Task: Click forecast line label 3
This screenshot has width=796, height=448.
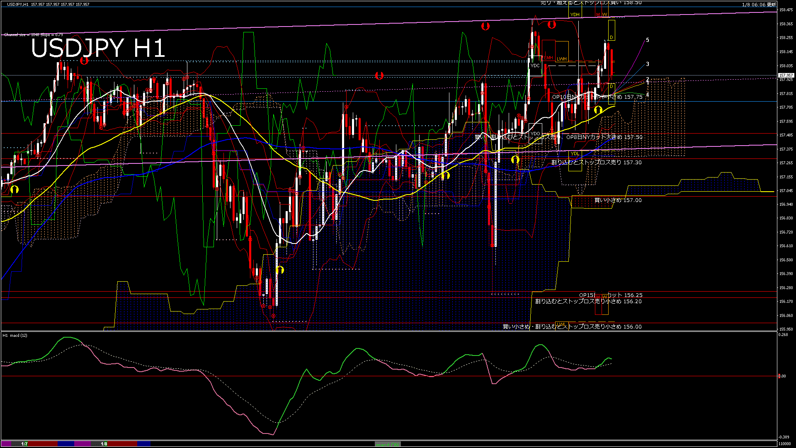Action: click(648, 64)
